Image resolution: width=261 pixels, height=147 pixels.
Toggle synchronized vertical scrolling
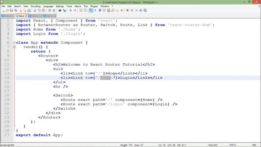(81, 10)
